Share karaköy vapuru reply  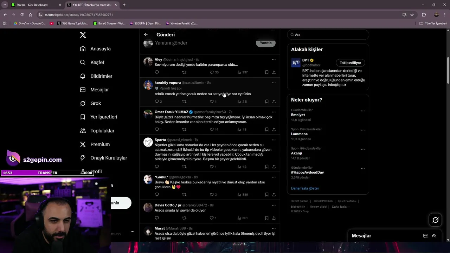(x=274, y=102)
